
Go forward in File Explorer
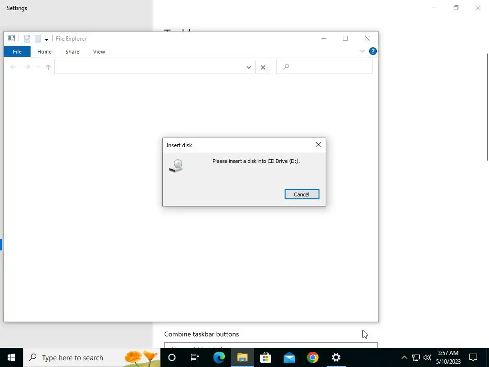(27, 67)
